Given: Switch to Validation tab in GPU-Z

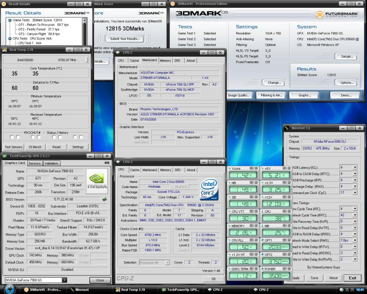Looking at the screenshot, I should (51, 163).
